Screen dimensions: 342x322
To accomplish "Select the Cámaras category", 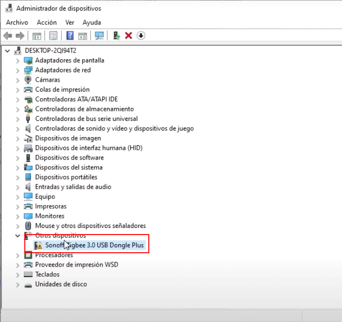I will [x=47, y=80].
